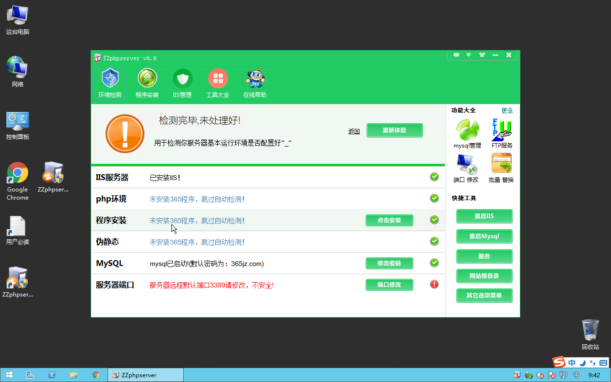Viewport: 611px width, 382px height.
Task: Select the 网络 desktop icon
Action: [x=18, y=72]
